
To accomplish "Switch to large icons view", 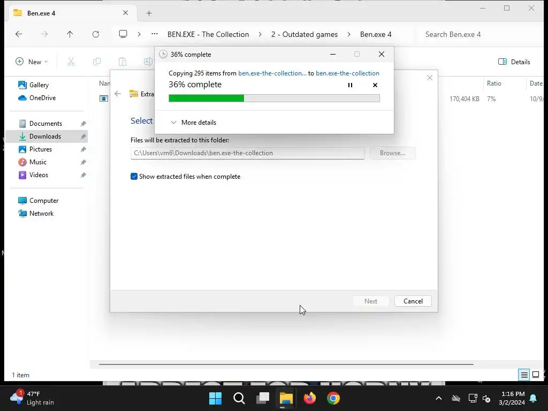I will pos(535,375).
